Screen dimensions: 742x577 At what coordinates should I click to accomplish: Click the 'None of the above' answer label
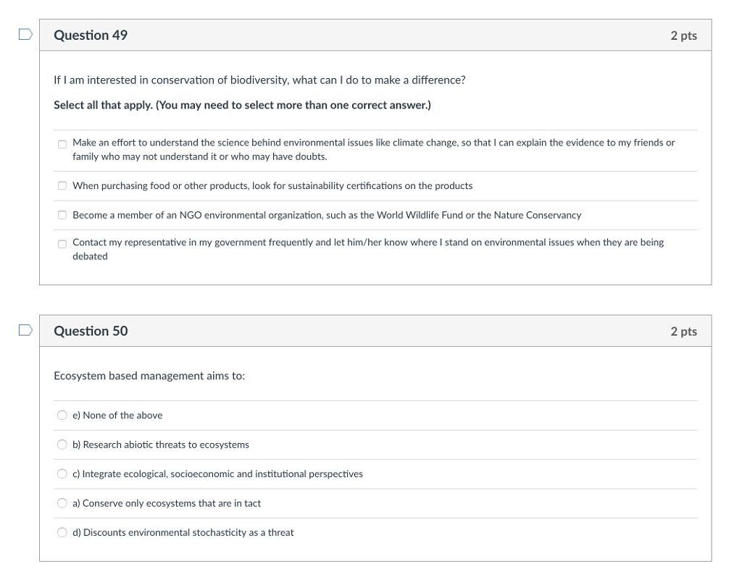(117, 416)
